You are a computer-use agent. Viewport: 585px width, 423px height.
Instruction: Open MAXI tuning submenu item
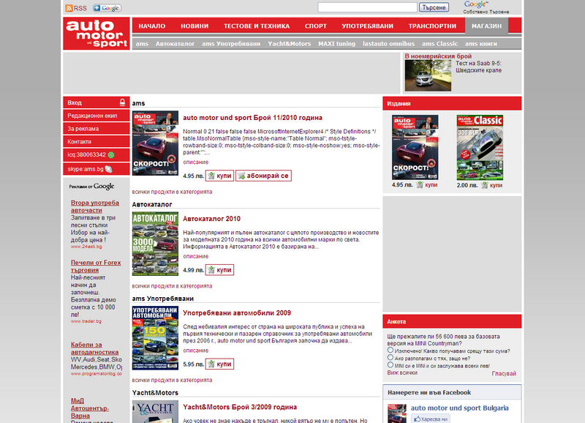337,44
